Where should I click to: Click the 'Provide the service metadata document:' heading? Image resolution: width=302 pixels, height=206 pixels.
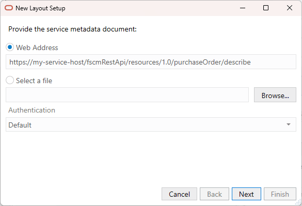pos(72,29)
